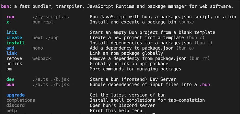Click the '(bun a)' alias text

tap(185, 48)
